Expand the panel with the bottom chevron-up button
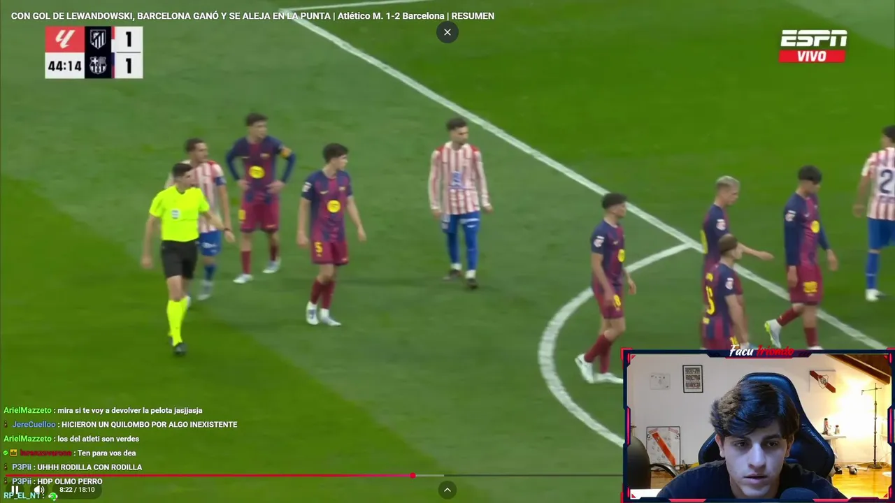 point(447,490)
